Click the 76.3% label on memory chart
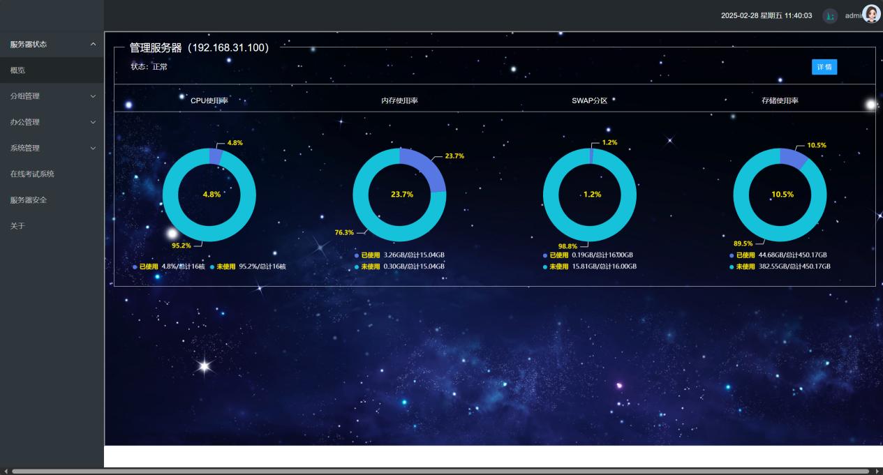 (x=344, y=232)
